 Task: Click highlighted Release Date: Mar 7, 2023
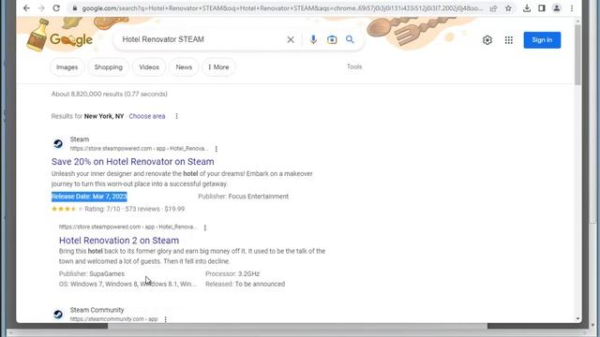click(x=89, y=197)
